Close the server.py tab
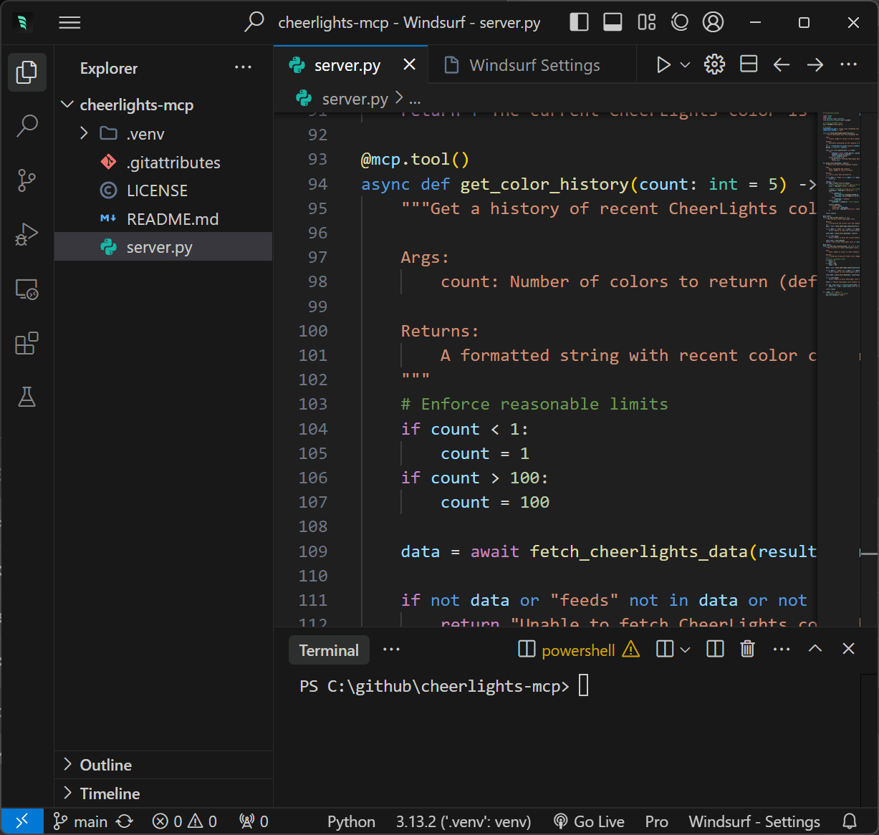The image size is (879, 835). (410, 64)
